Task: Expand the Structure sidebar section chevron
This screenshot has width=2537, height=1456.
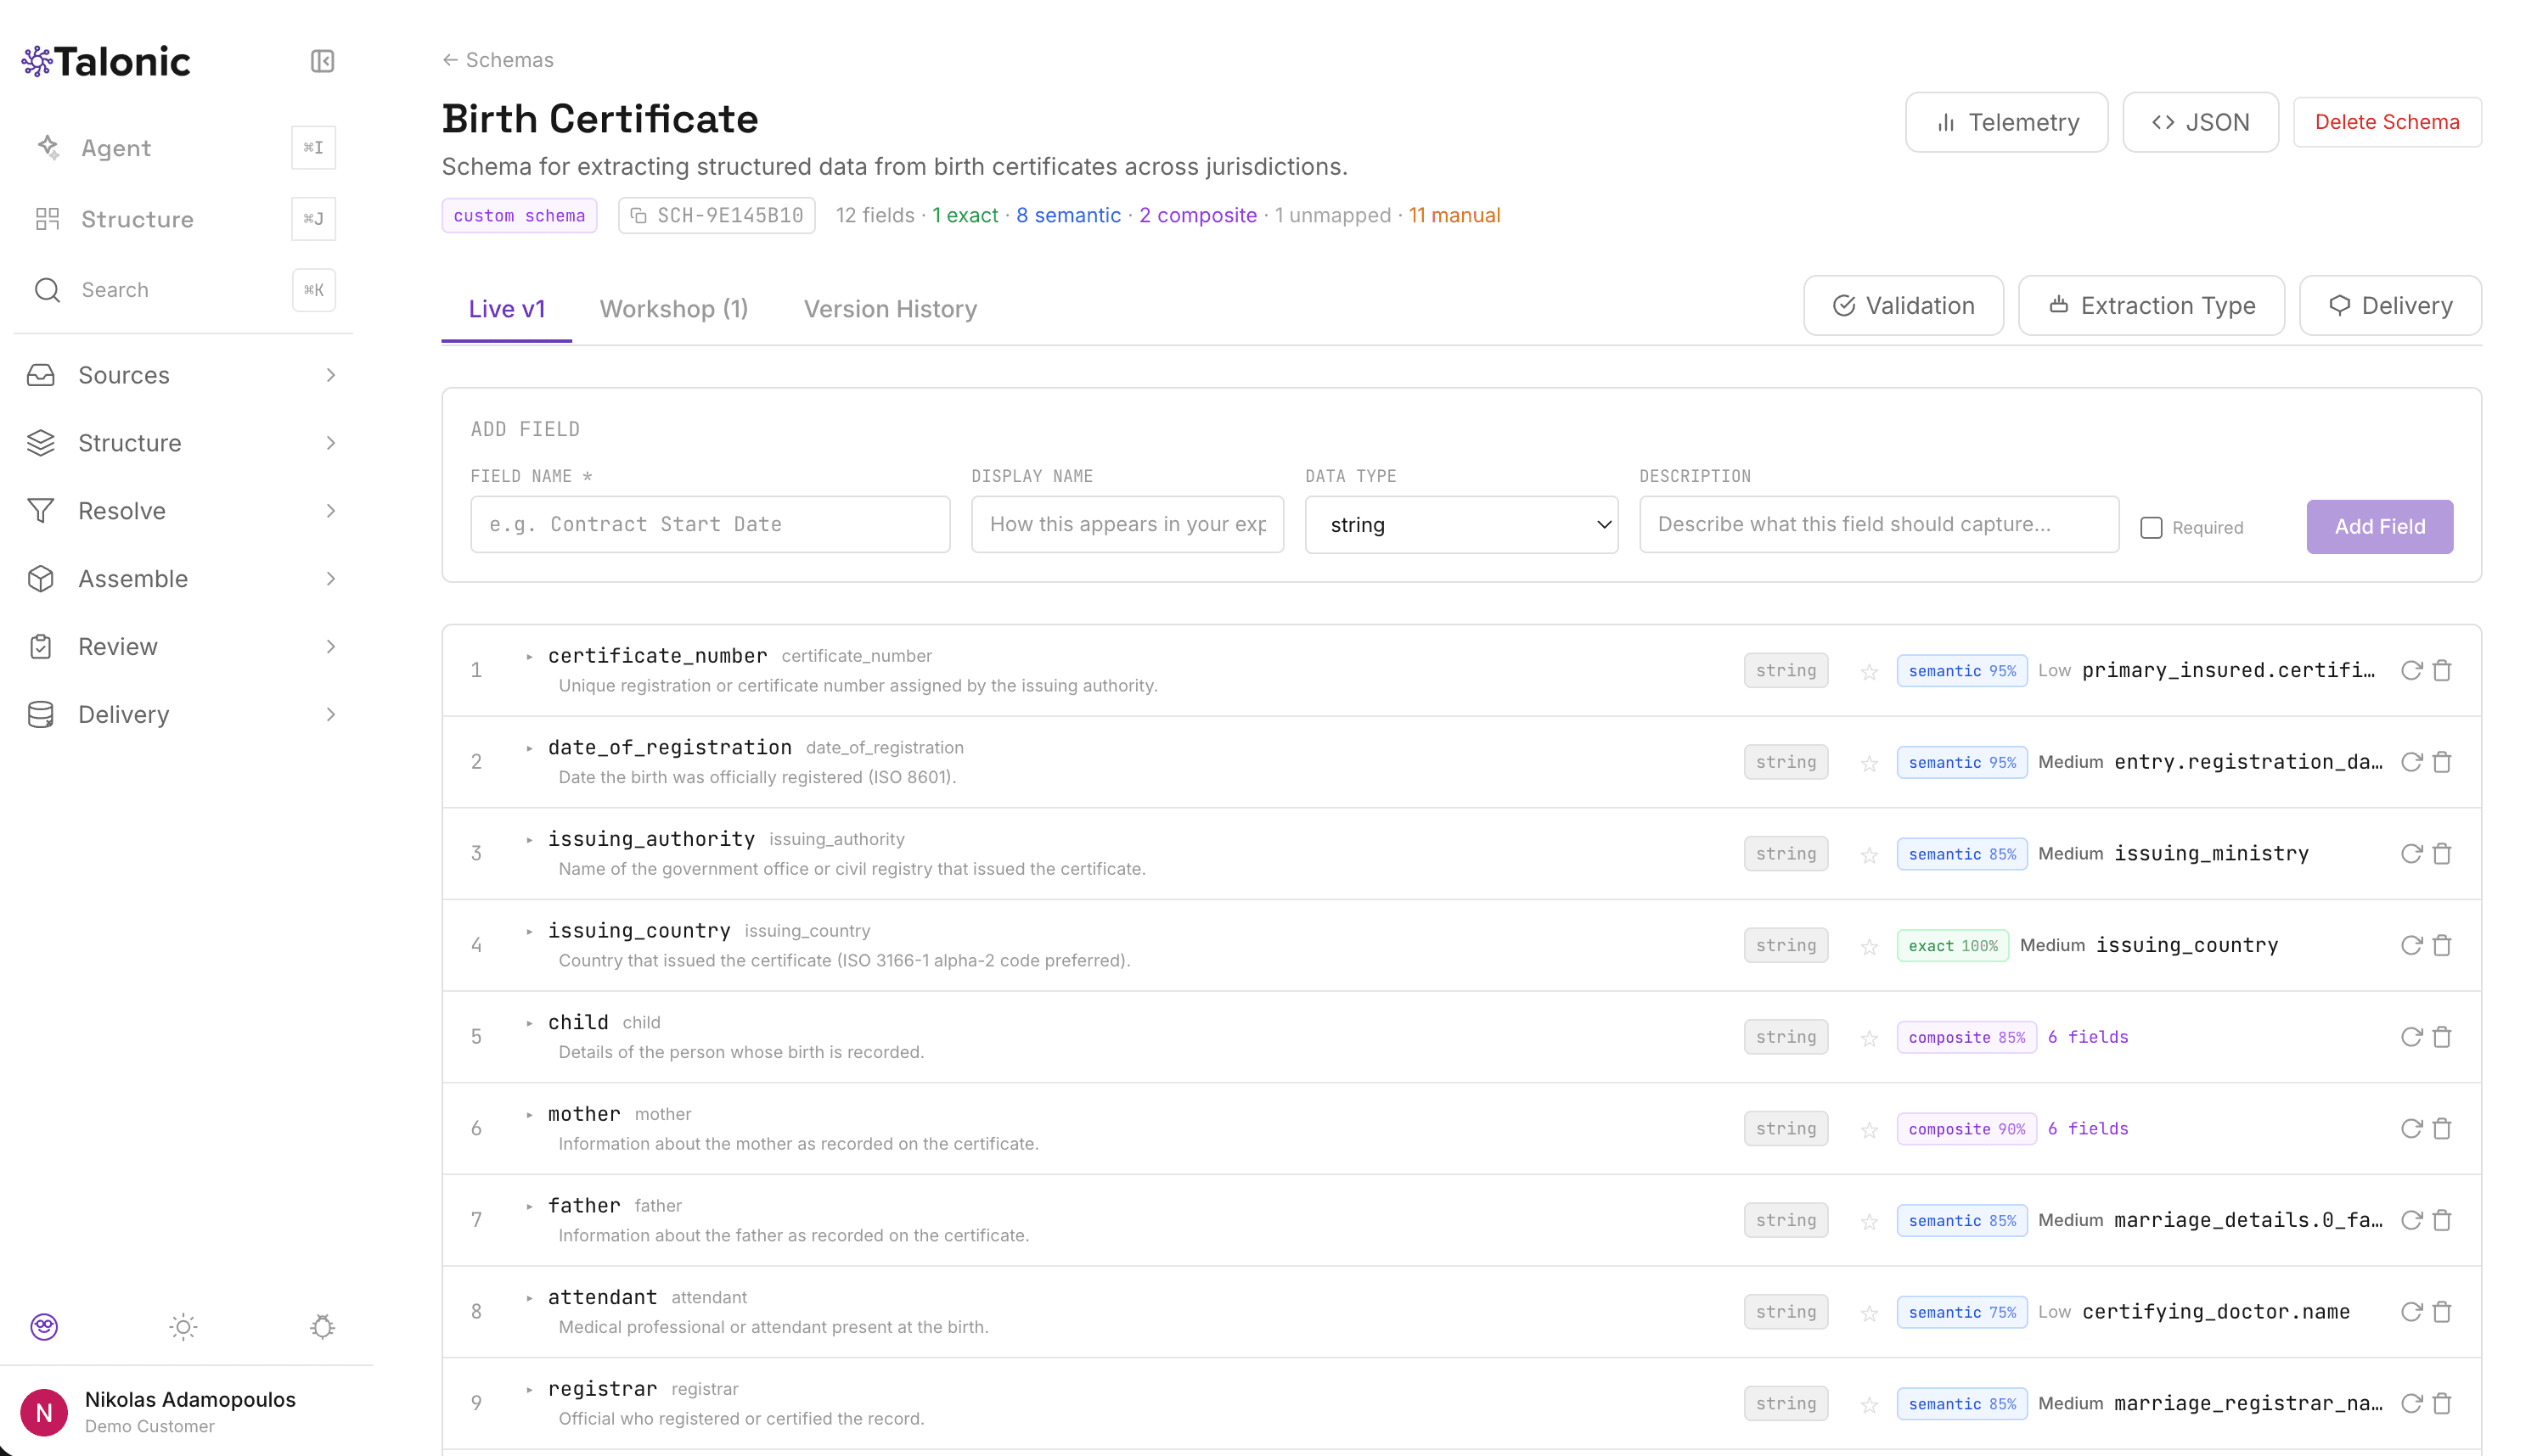Action: click(x=330, y=443)
